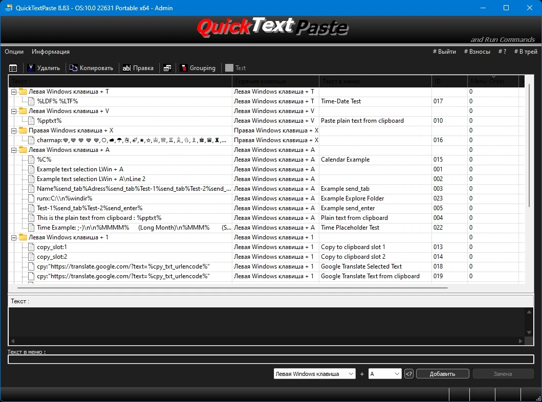This screenshot has width=542, height=402.
Task: Click the horizontal scrollbar of the list
Action: pyautogui.click(x=232, y=287)
